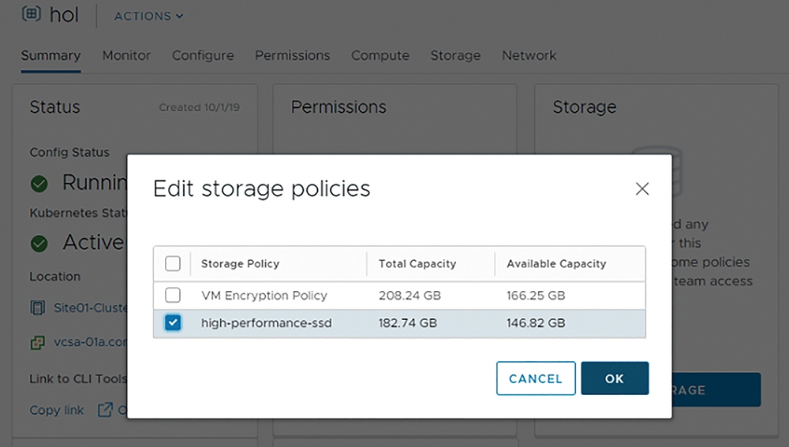Screen dimensions: 789x447
Task: Click the hol namespace icon
Action: [x=32, y=13]
